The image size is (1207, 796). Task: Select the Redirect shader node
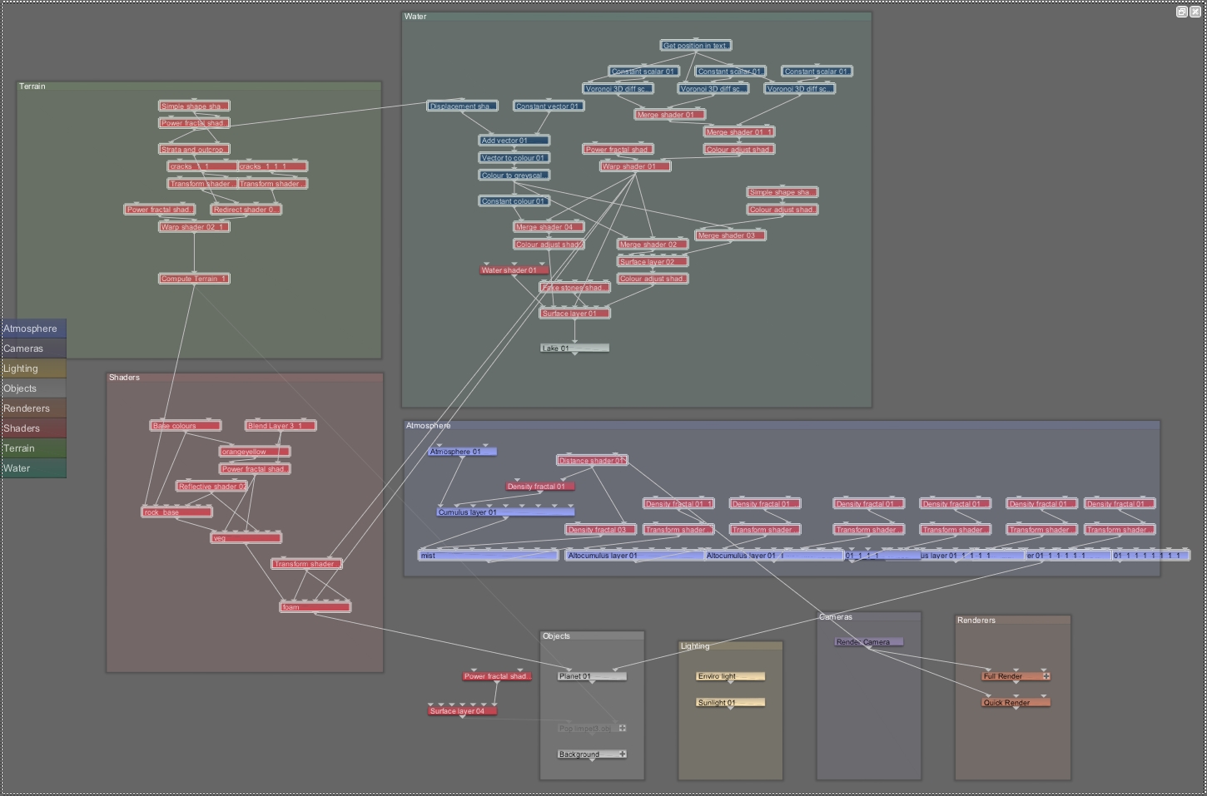pos(246,210)
